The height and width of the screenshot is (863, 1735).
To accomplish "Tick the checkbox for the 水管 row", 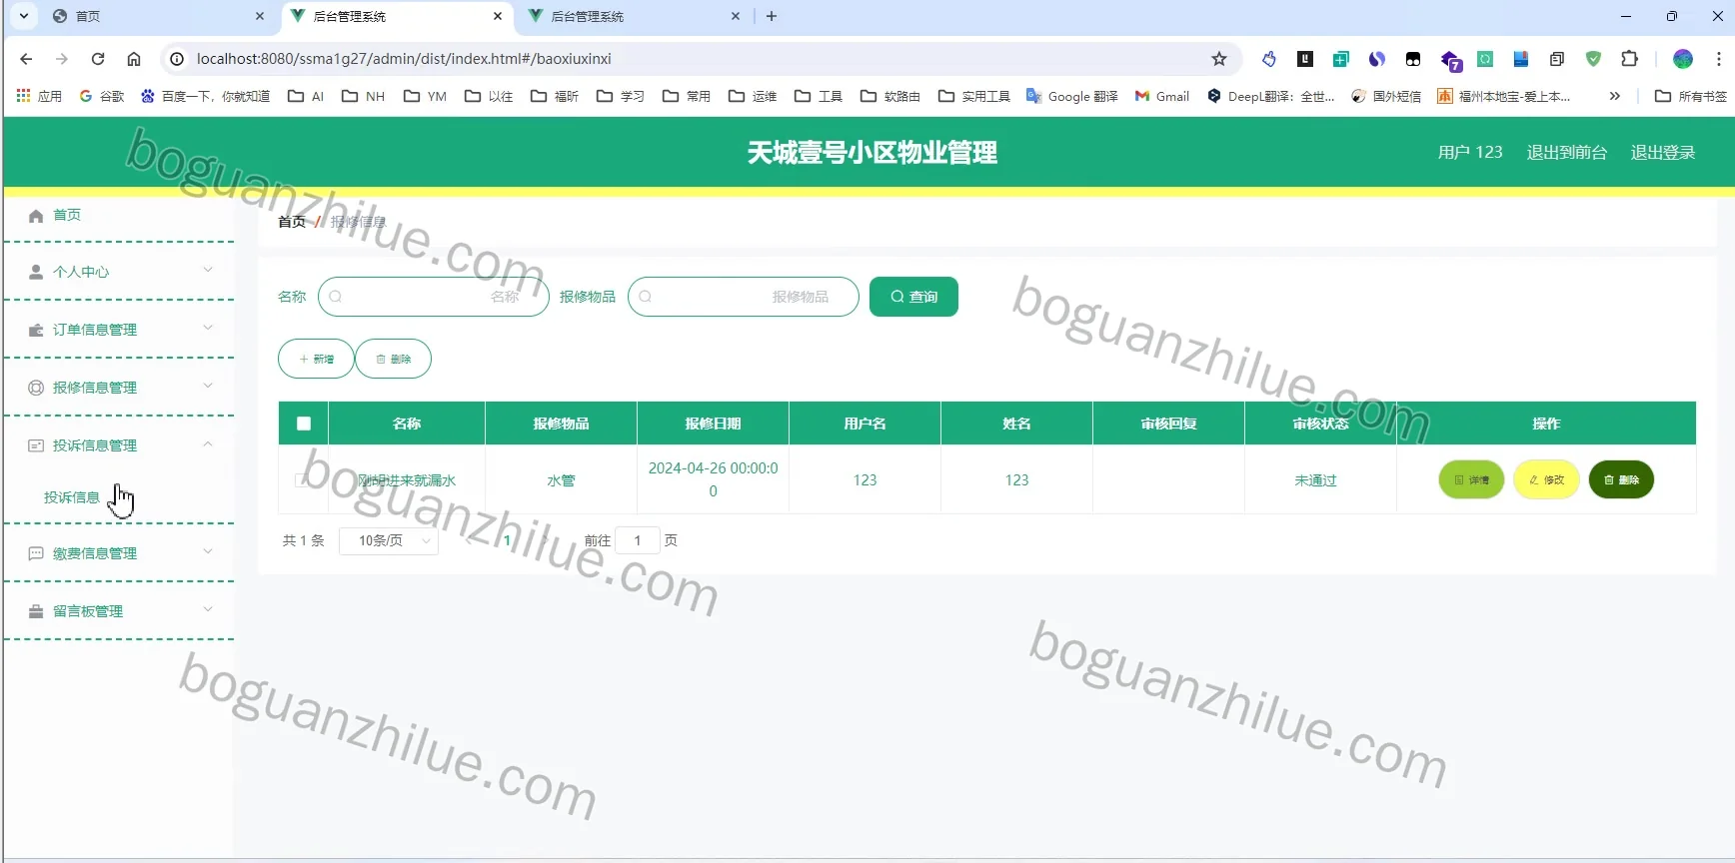I will (302, 480).
